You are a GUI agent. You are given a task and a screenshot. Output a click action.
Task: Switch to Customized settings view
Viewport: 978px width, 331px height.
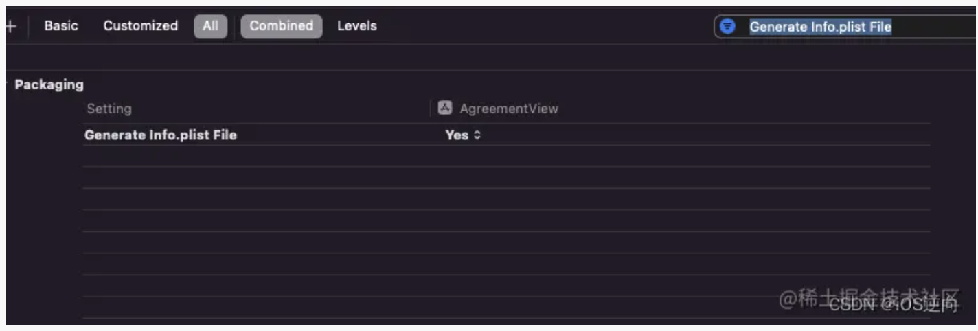tap(140, 26)
